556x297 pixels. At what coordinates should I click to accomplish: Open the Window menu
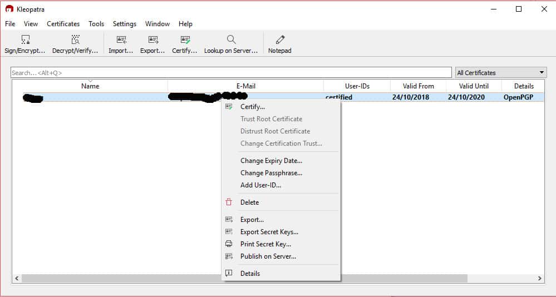tap(158, 24)
